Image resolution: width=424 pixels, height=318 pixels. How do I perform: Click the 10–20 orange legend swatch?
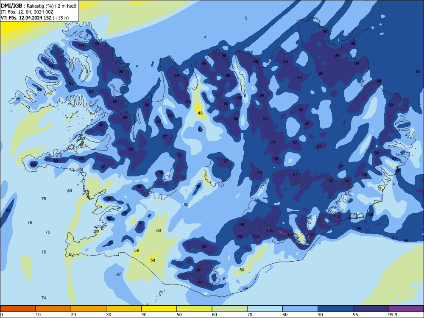click(53, 309)
